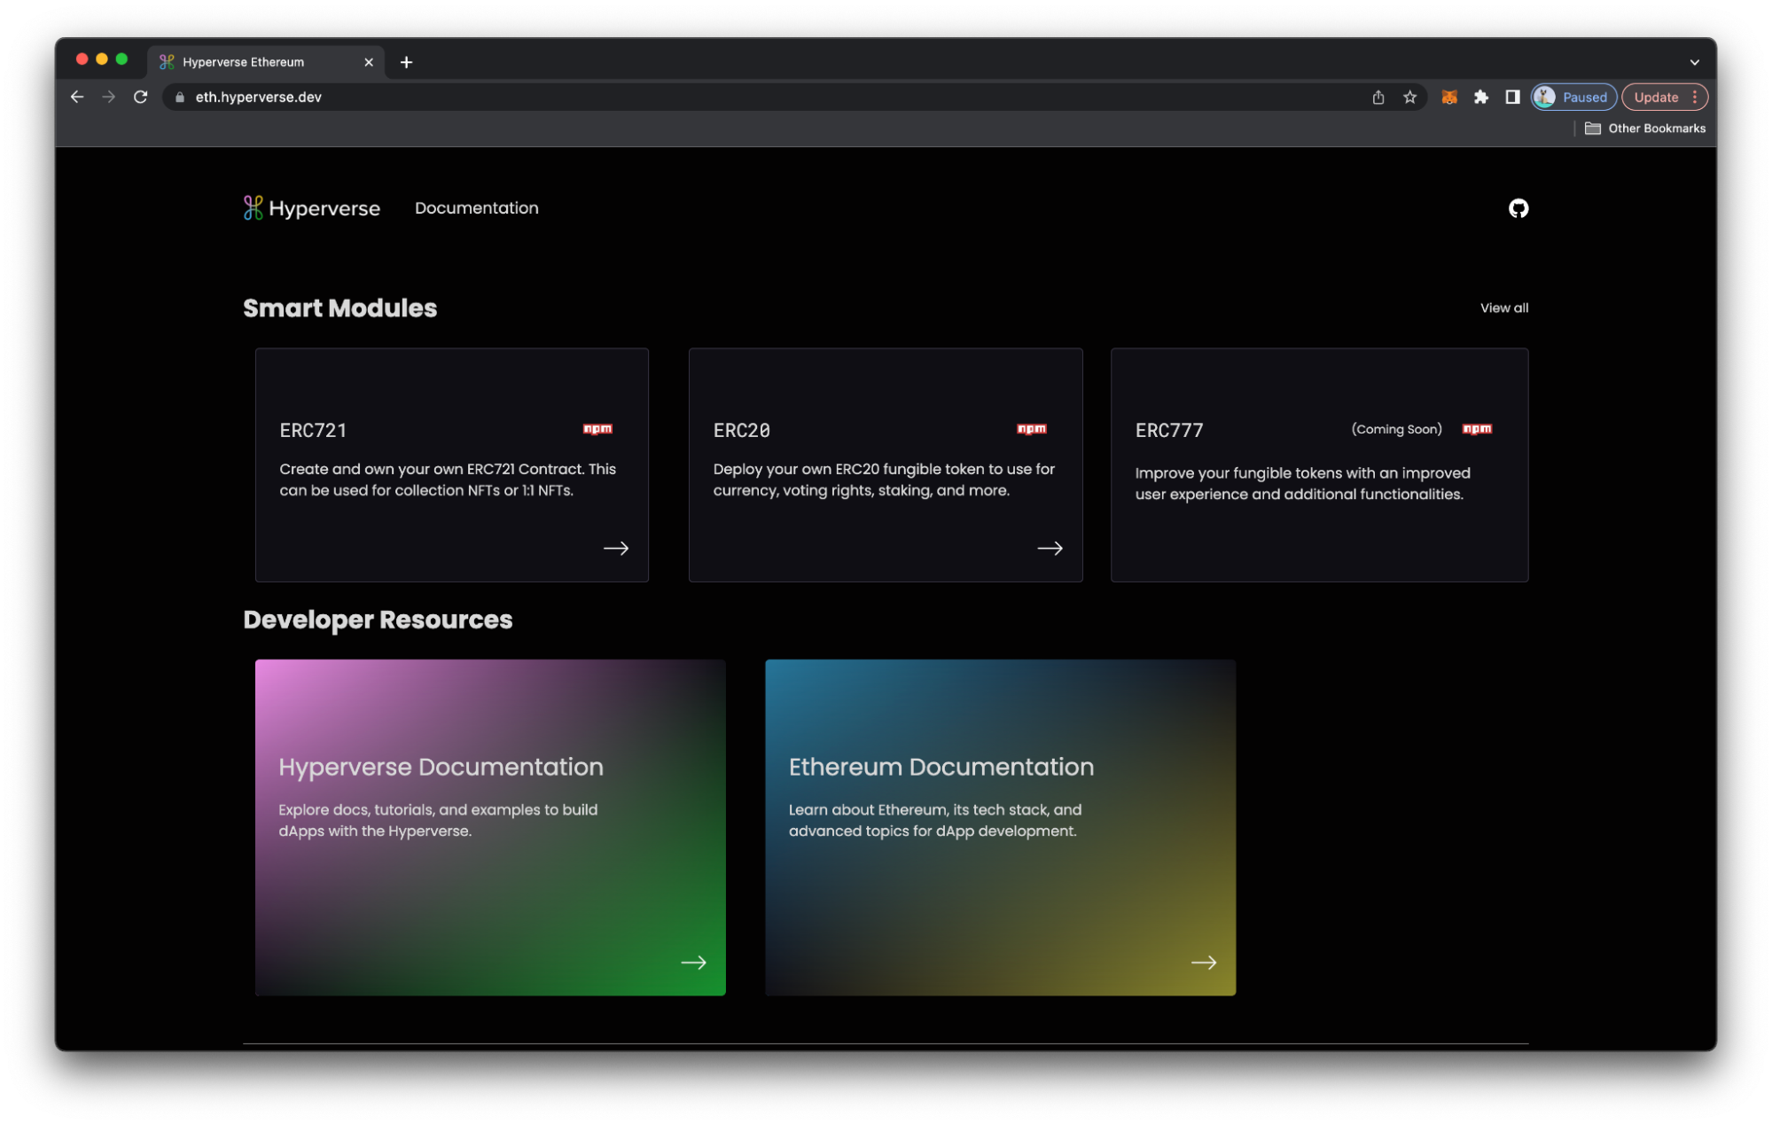Open npm badge on ERC777 card
This screenshot has width=1772, height=1124.
[x=1476, y=429]
